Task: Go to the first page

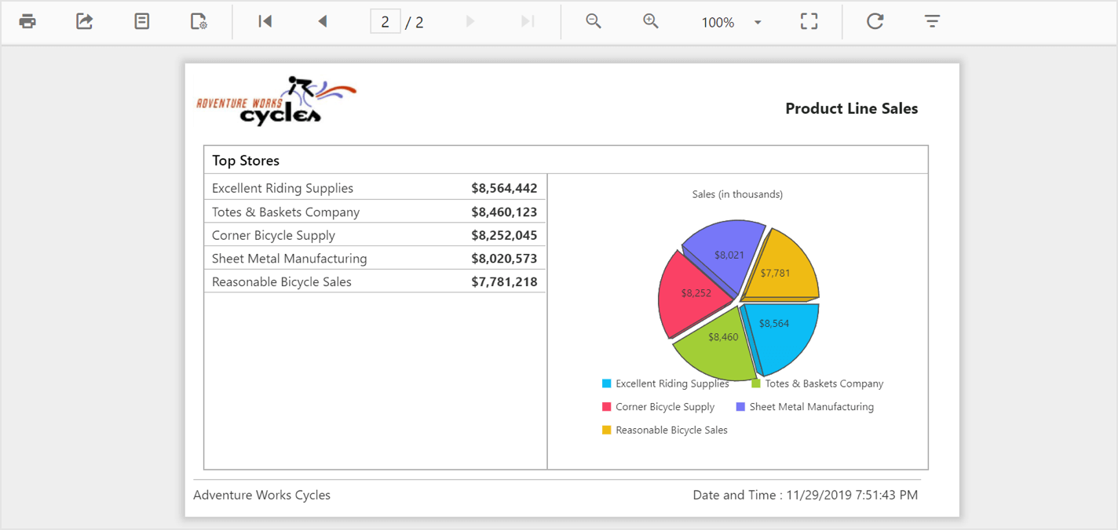Action: point(265,21)
